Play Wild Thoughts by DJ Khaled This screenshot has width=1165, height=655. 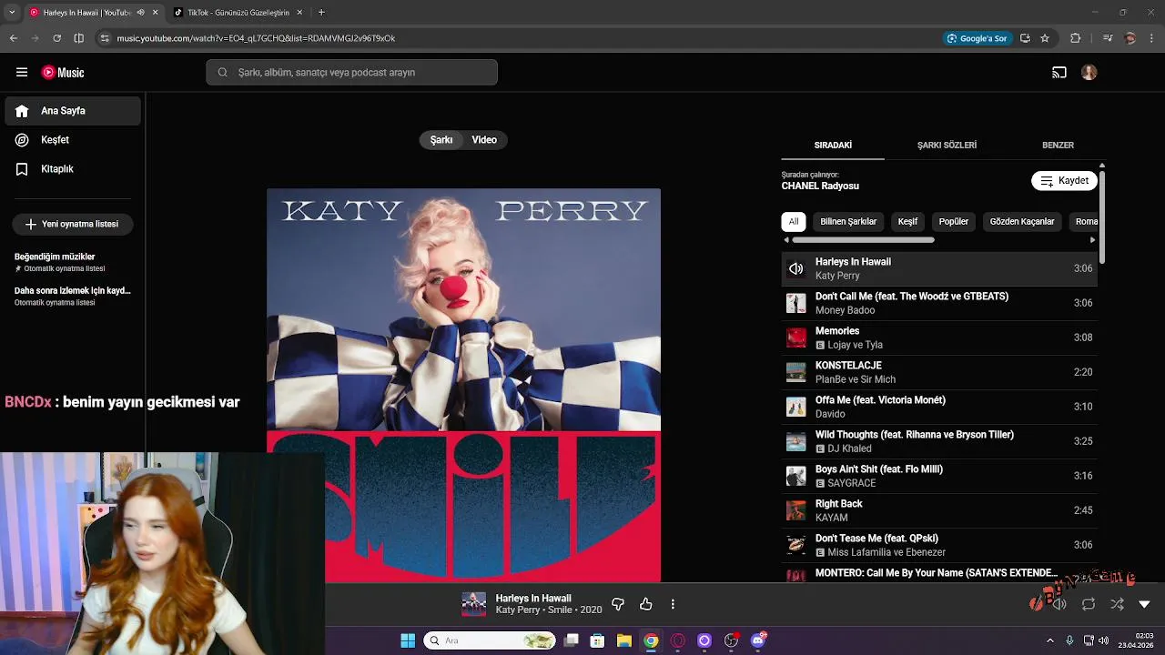[939, 441]
